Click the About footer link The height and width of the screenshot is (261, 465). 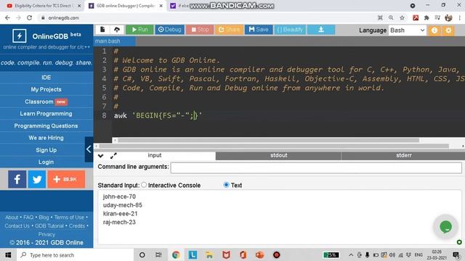(12, 217)
